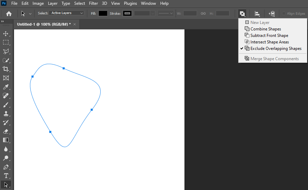Close the Untitled-1 document tab

(75, 24)
